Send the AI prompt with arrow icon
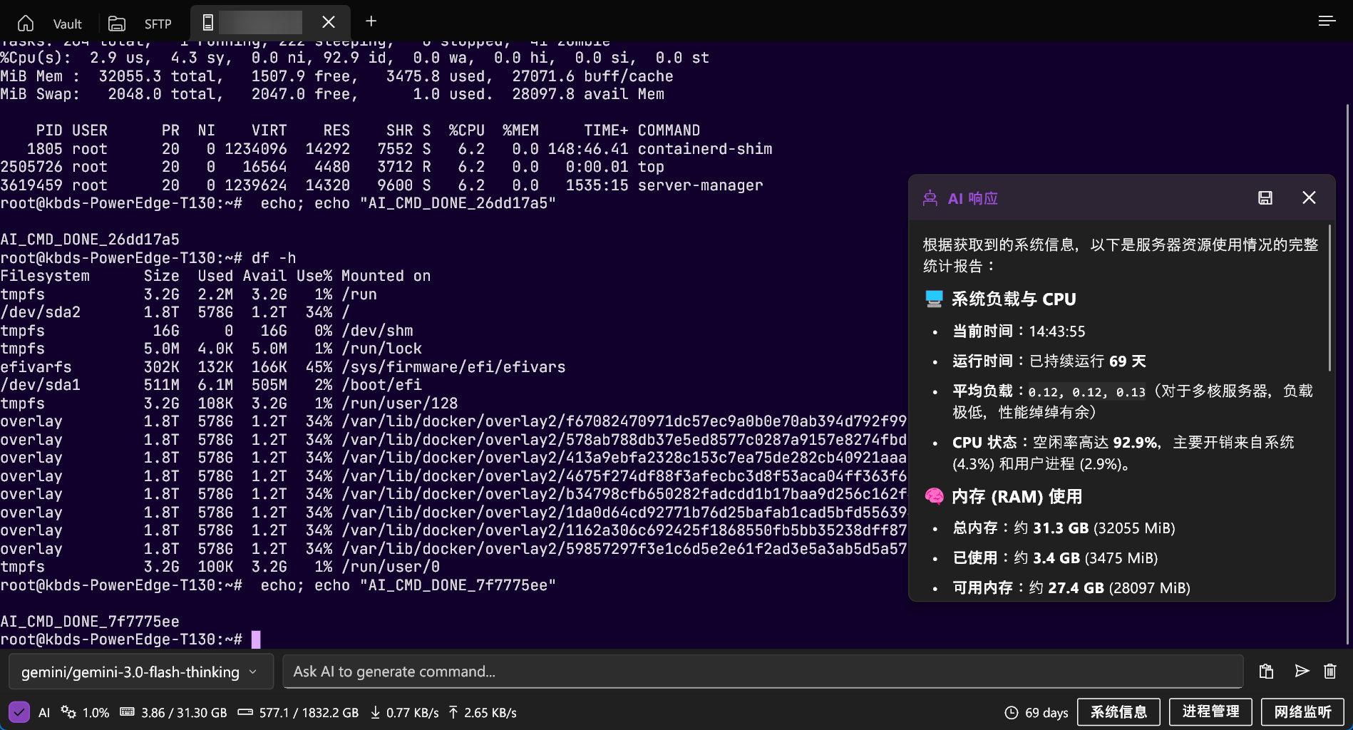 coord(1302,672)
